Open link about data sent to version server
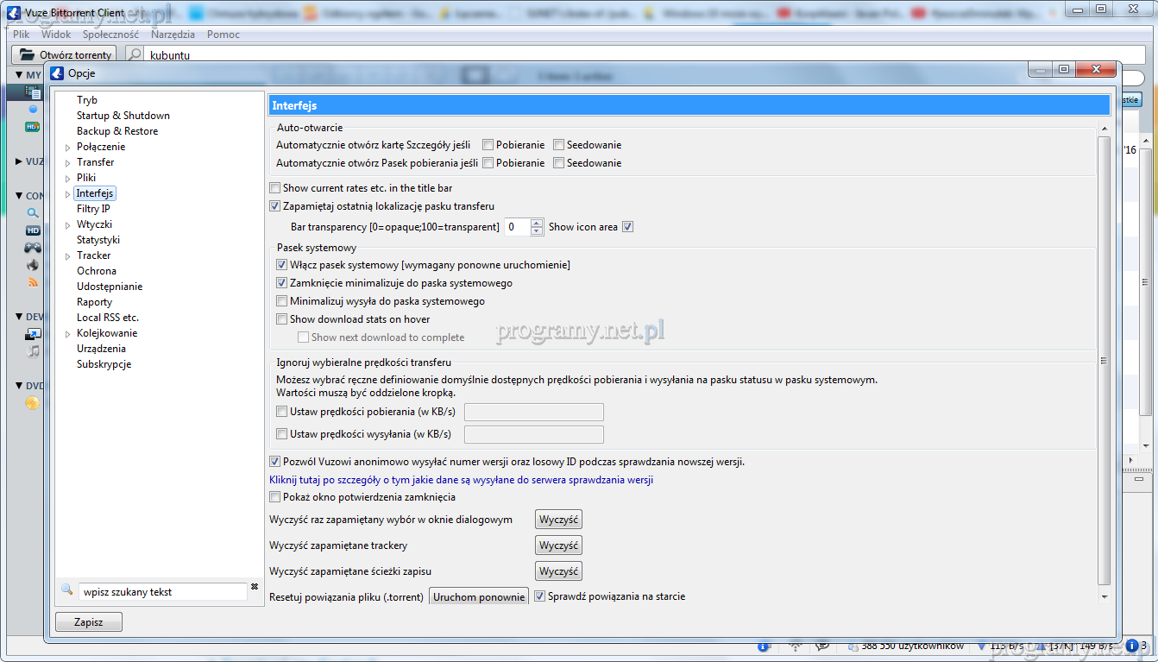Screen dimensions: 1158x662 click(x=461, y=480)
